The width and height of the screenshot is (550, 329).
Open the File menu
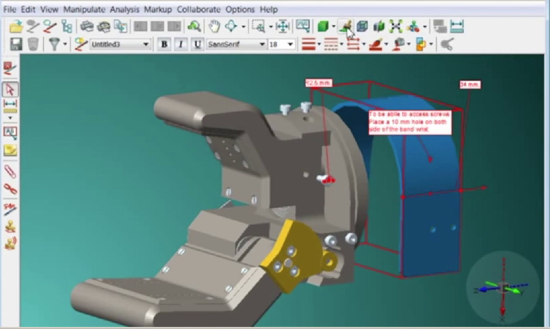tap(10, 9)
